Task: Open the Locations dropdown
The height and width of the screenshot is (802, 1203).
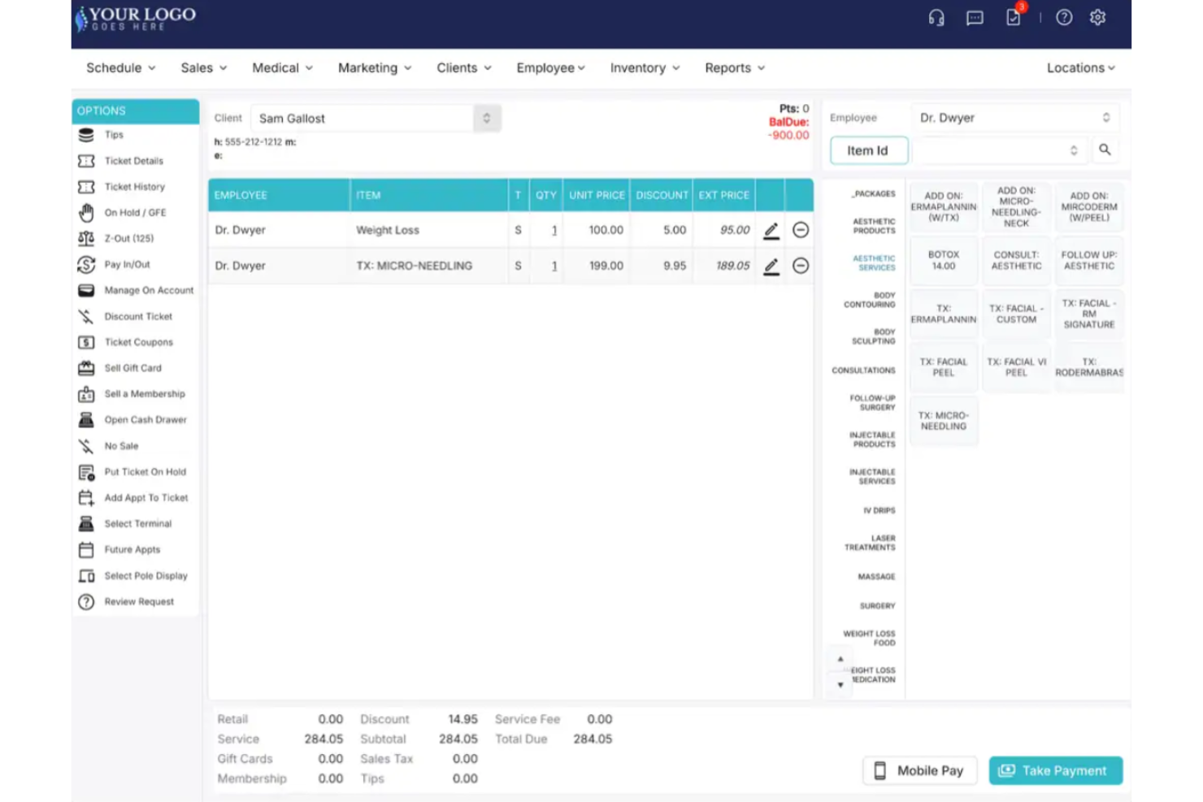Action: [1081, 68]
